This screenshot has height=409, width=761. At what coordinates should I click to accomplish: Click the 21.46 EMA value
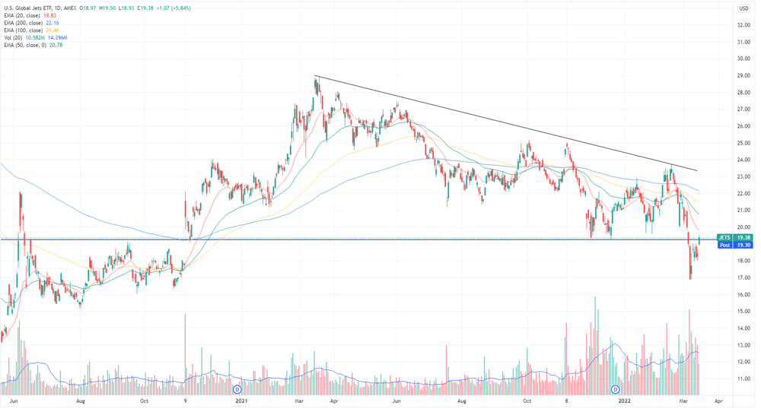click(53, 30)
